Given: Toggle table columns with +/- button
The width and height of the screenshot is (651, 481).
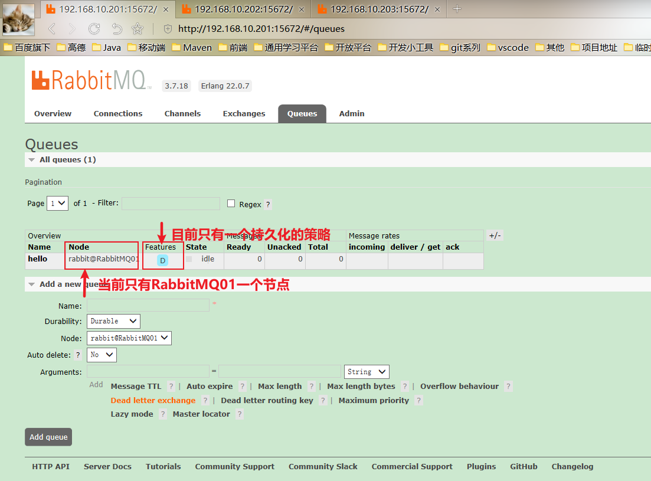Looking at the screenshot, I should (495, 235).
